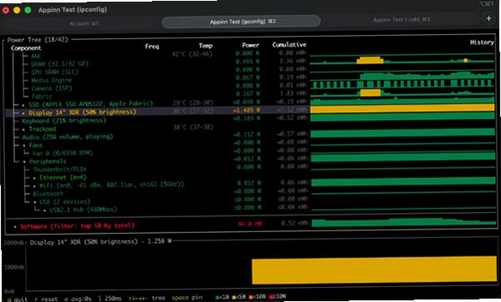Image resolution: width=501 pixels, height=302 pixels.
Task: Click the red close window button
Action: coord(6,10)
